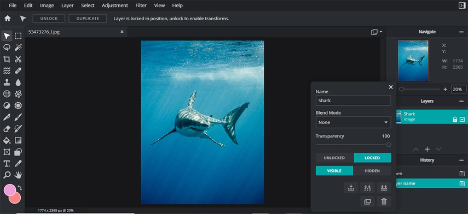Select the Crop tool
This screenshot has height=214, width=468.
tap(7, 59)
